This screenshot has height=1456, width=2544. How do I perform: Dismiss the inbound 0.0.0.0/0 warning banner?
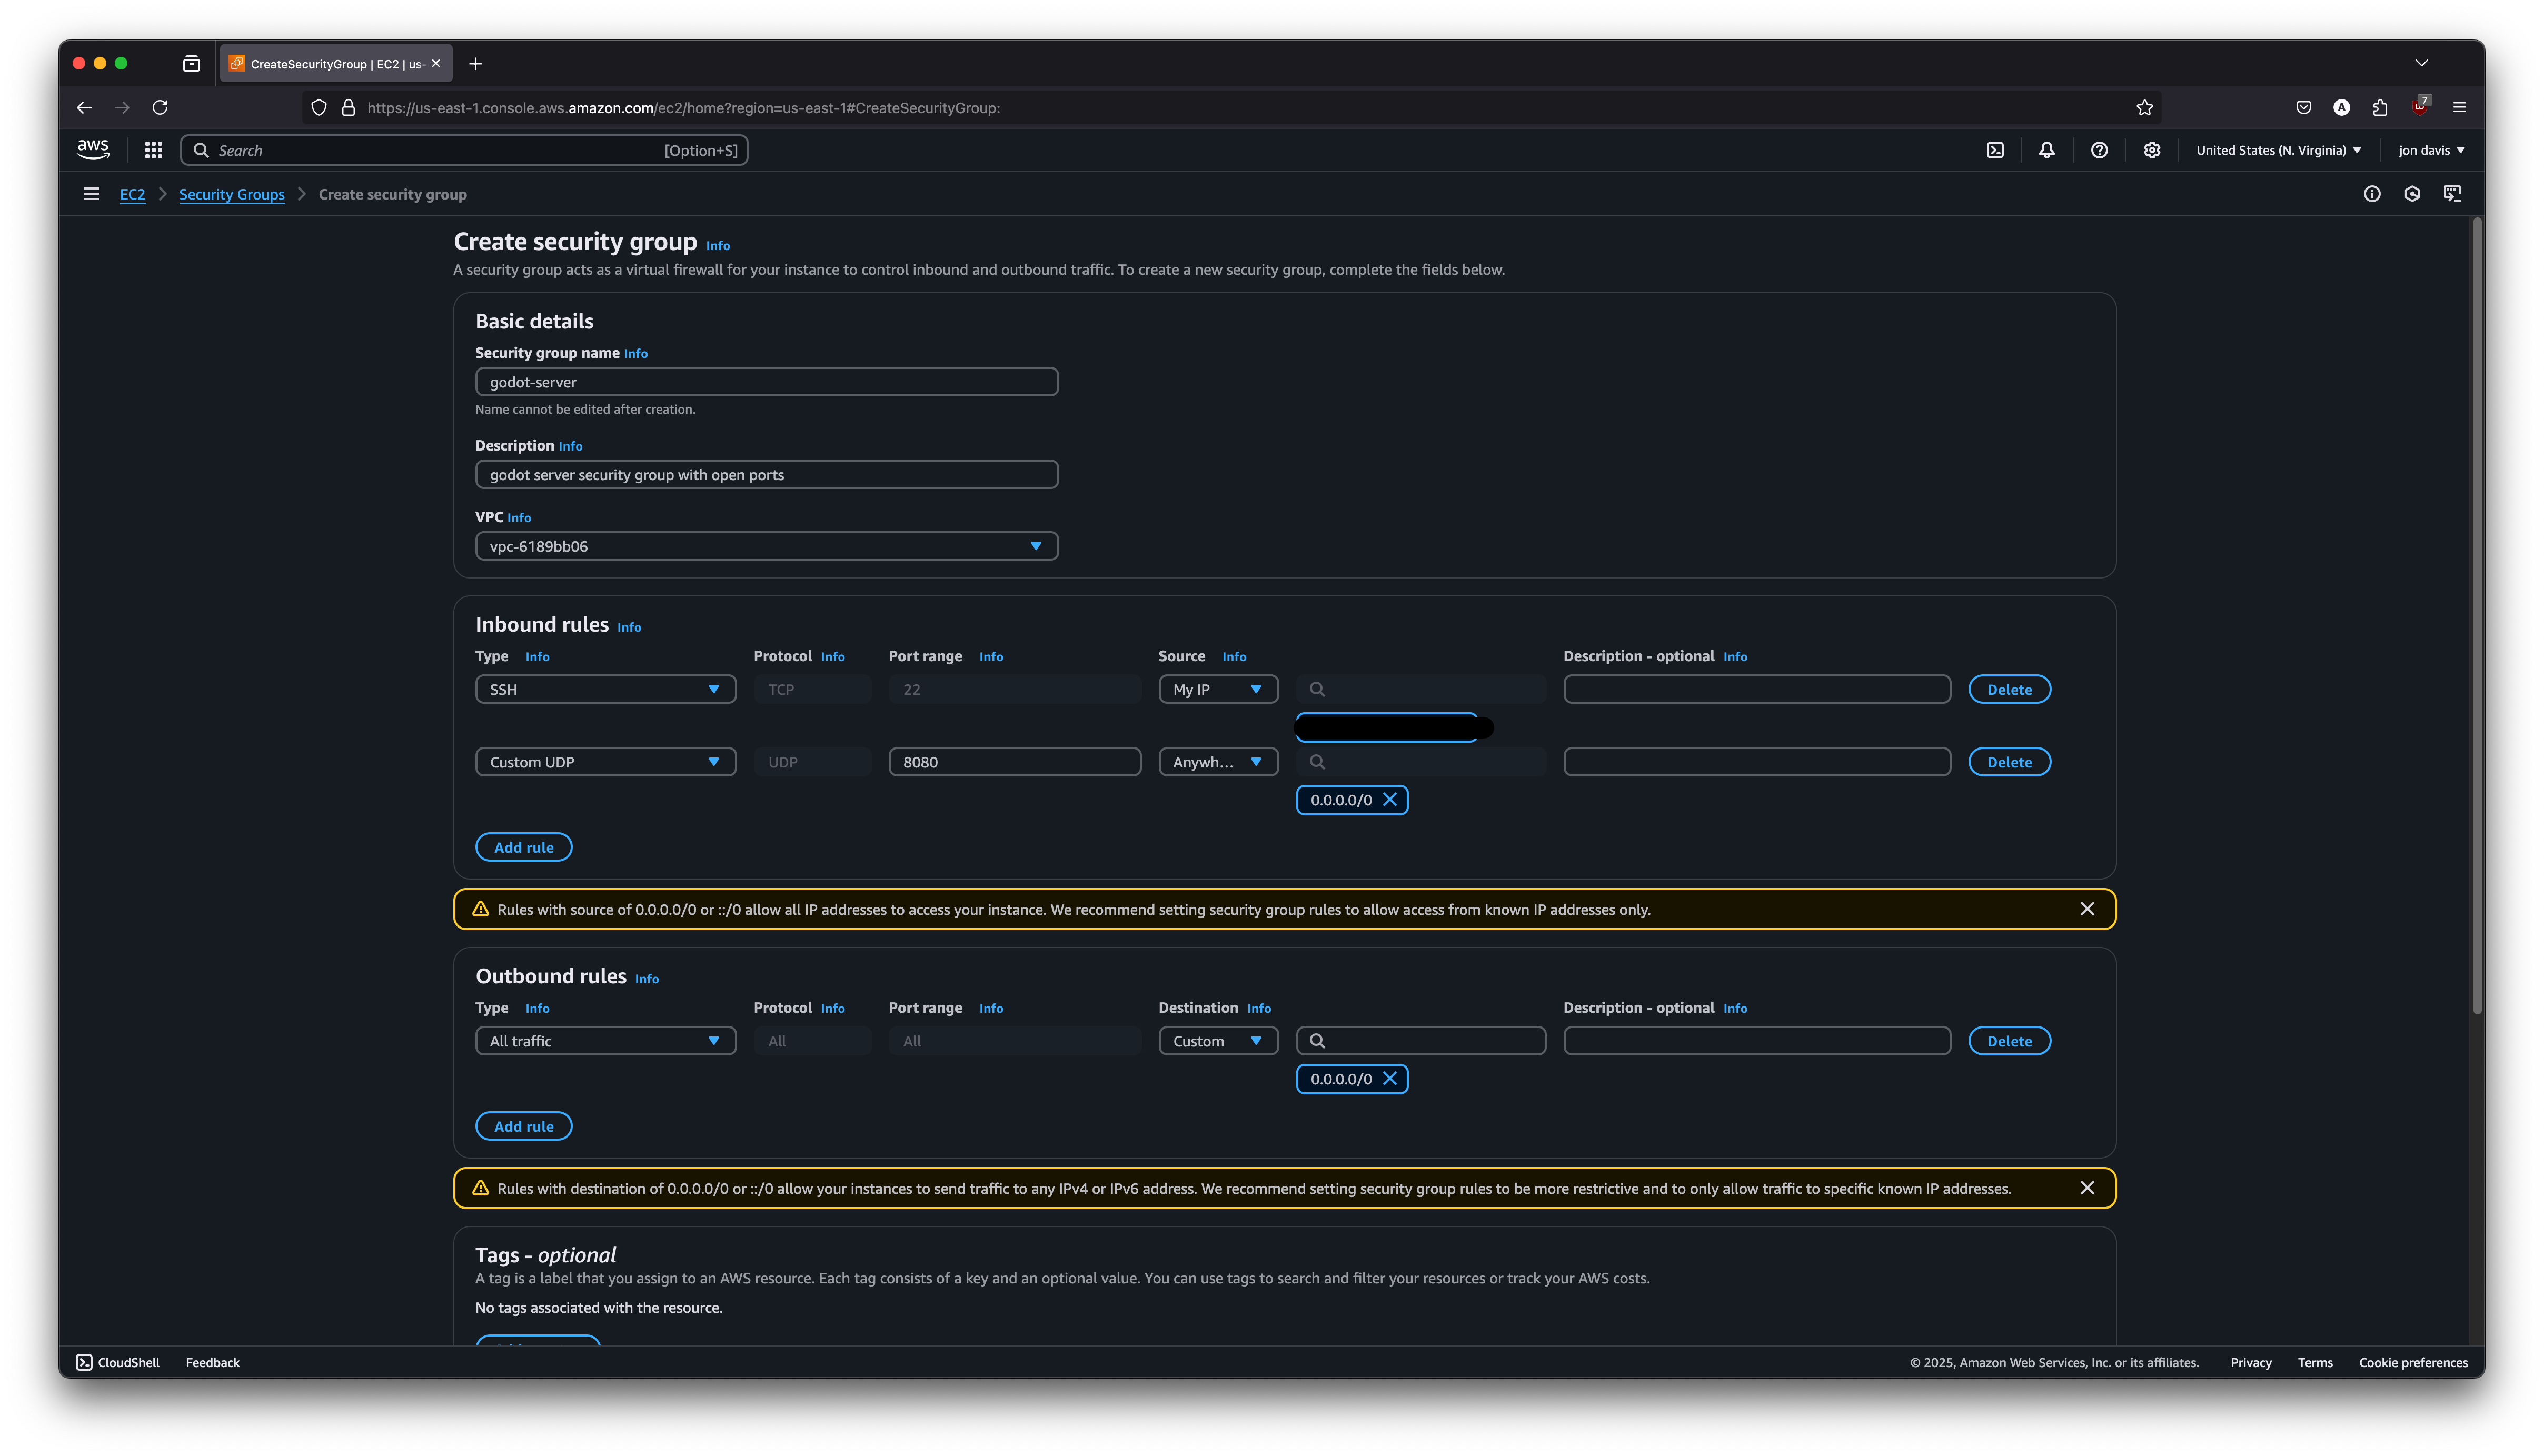2087,909
